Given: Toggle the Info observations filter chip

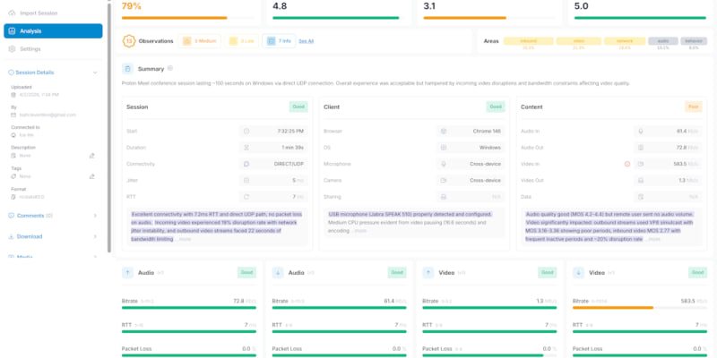Looking at the screenshot, I should (279, 41).
